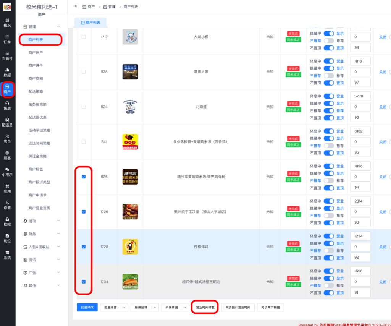Click the sort input showing 5278

[x=360, y=96]
